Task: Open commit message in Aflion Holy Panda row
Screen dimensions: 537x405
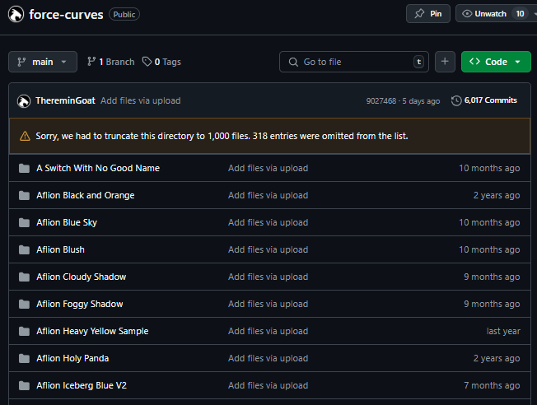Action: 268,358
